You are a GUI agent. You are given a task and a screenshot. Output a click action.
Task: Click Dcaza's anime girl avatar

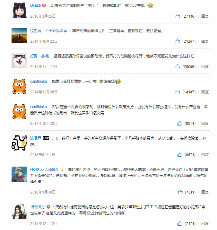19,10
